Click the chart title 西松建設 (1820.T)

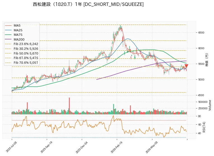tap(54, 4)
